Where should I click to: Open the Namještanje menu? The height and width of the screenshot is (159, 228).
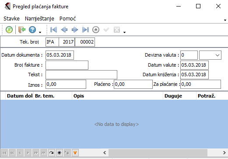[x=39, y=19]
